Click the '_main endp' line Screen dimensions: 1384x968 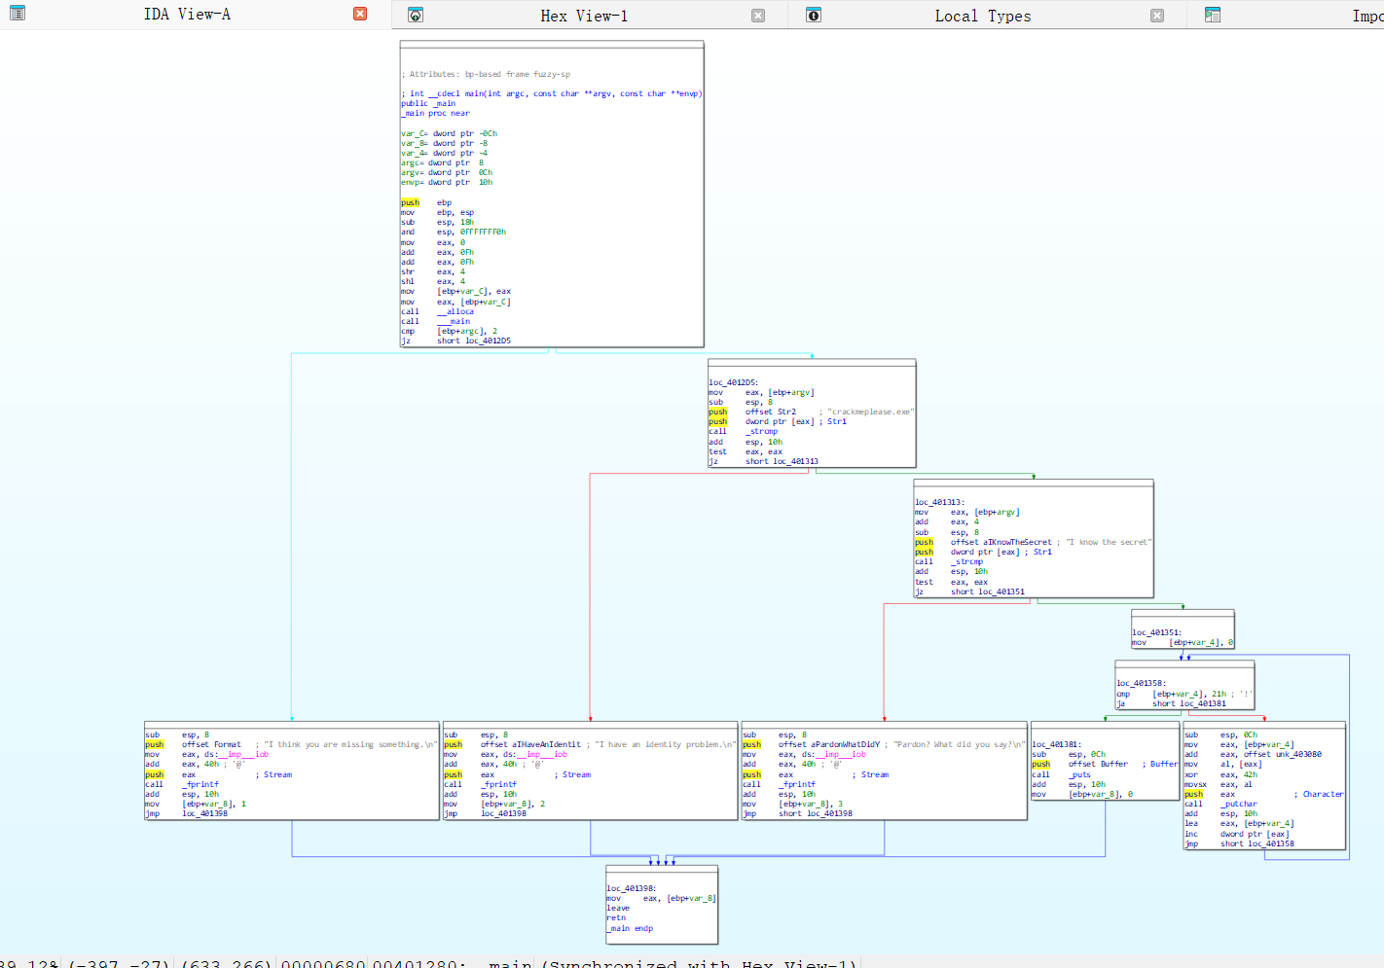click(630, 928)
